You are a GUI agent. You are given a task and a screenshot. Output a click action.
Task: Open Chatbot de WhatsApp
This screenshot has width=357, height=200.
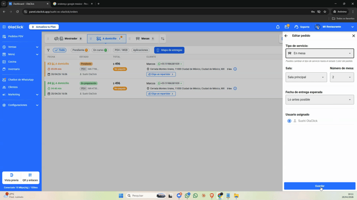[20, 80]
